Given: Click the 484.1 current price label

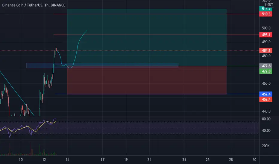Looking at the screenshot, I should tap(266, 50).
